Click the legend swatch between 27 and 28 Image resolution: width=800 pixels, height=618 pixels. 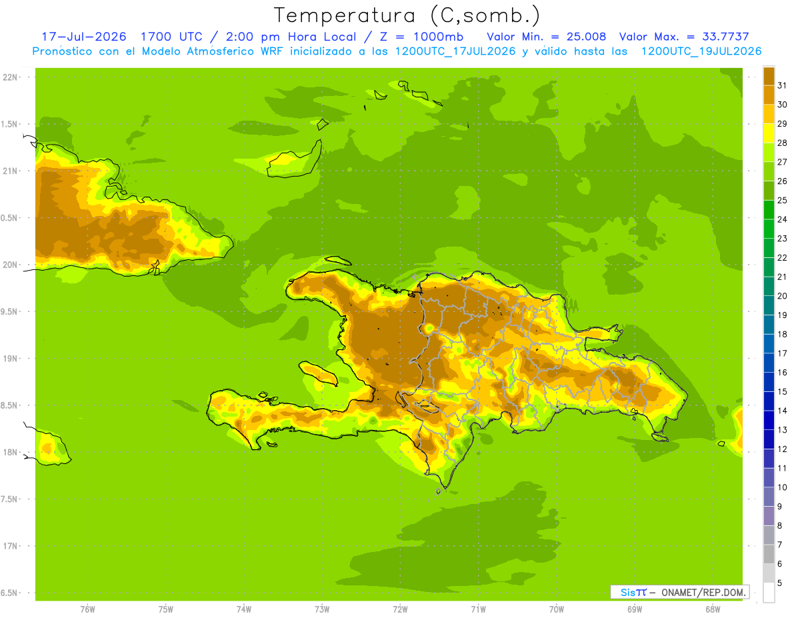(x=769, y=153)
